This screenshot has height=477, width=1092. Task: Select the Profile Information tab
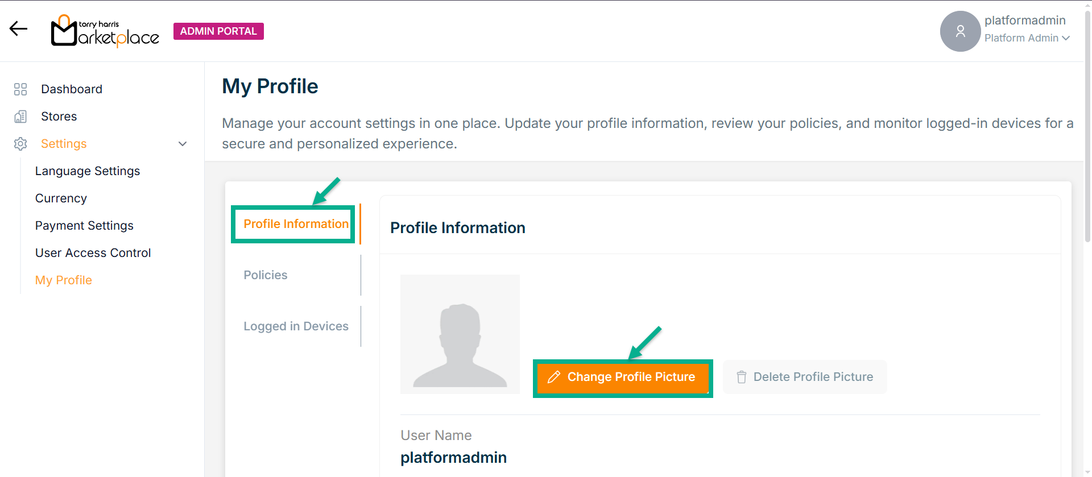pos(296,224)
